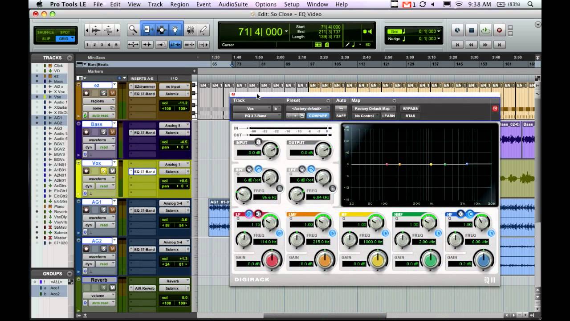
Task: Open the Track menu
Action: 155,4
